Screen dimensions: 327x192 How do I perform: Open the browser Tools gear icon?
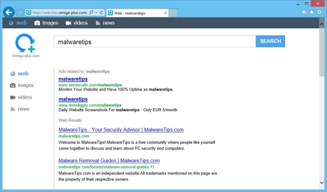tap(319, 12)
